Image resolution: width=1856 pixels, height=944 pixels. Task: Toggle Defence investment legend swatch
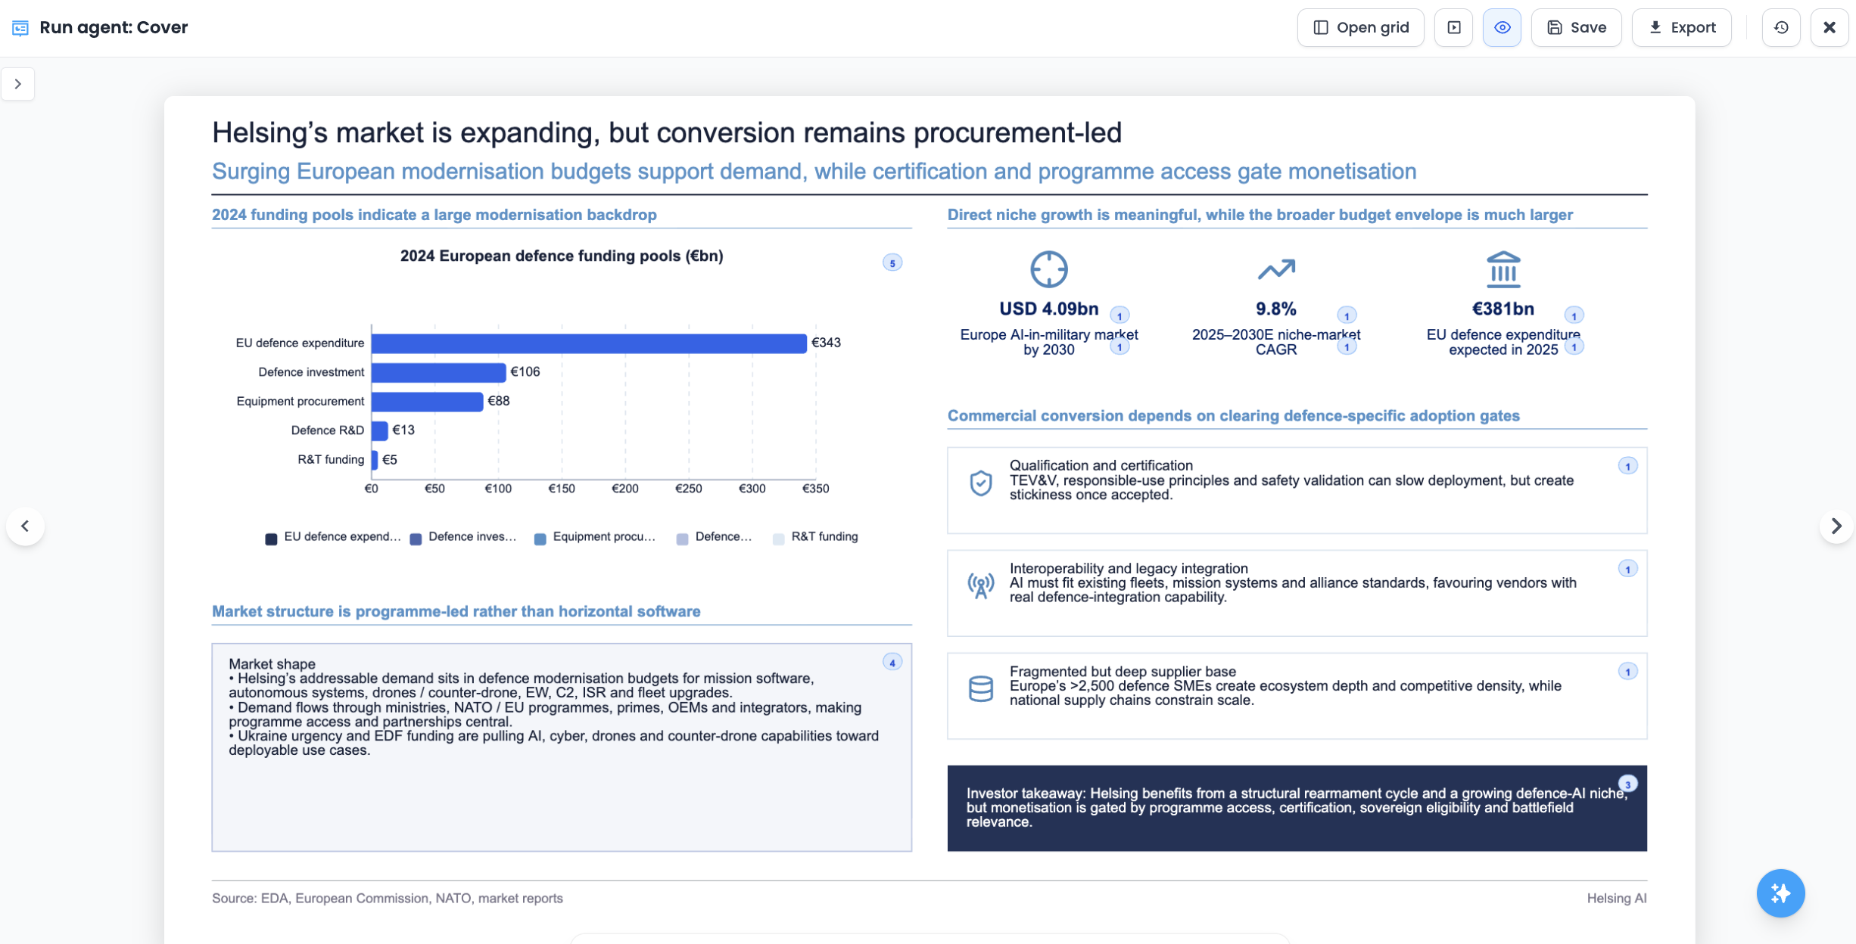point(416,539)
